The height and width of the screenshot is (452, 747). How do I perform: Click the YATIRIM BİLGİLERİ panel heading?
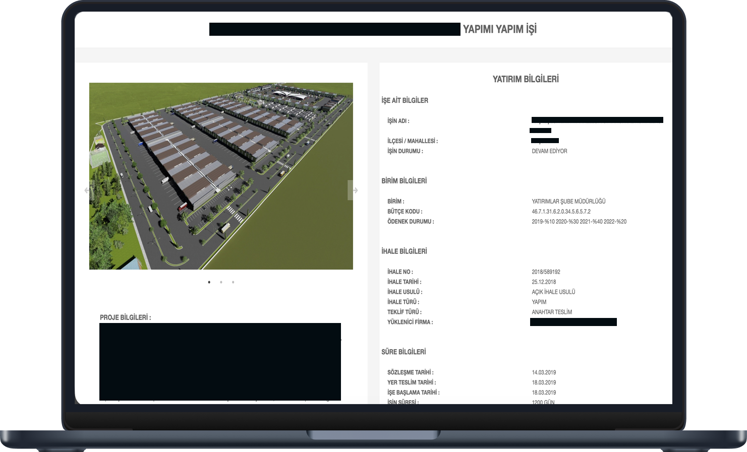pos(526,79)
